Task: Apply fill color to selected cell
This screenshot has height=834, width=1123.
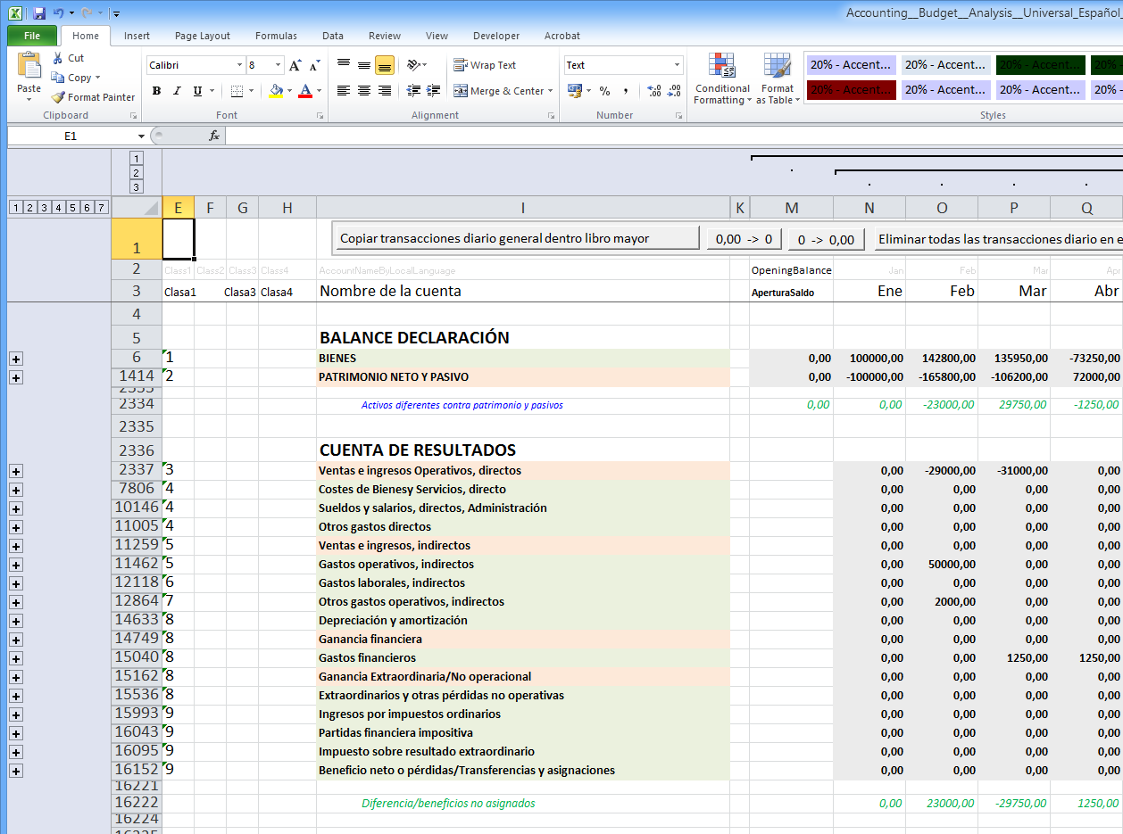Action: pyautogui.click(x=278, y=92)
